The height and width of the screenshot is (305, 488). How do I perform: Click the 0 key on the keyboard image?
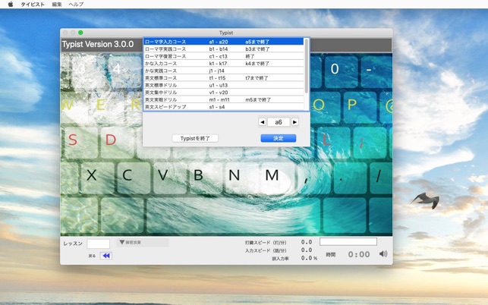335,69
